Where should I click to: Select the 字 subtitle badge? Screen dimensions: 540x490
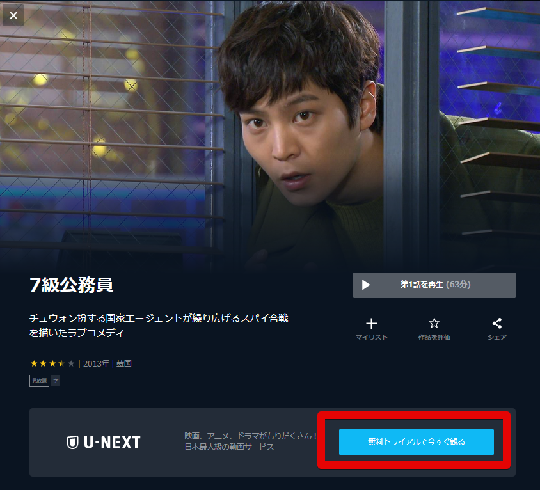point(56,381)
